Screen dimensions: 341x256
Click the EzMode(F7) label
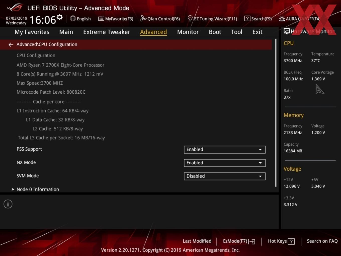point(235,241)
